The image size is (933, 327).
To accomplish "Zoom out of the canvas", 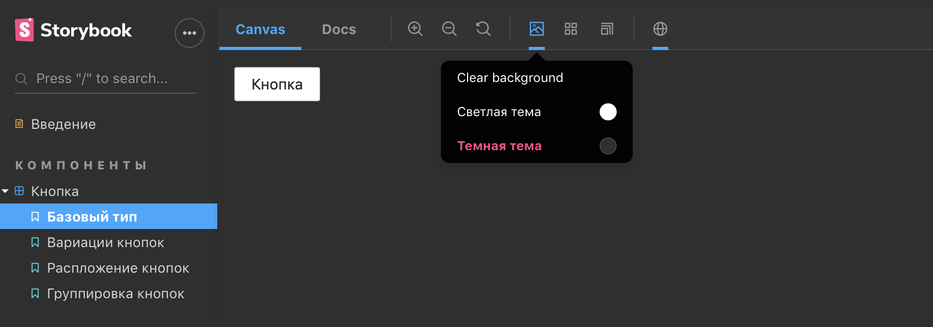I will click(x=449, y=29).
